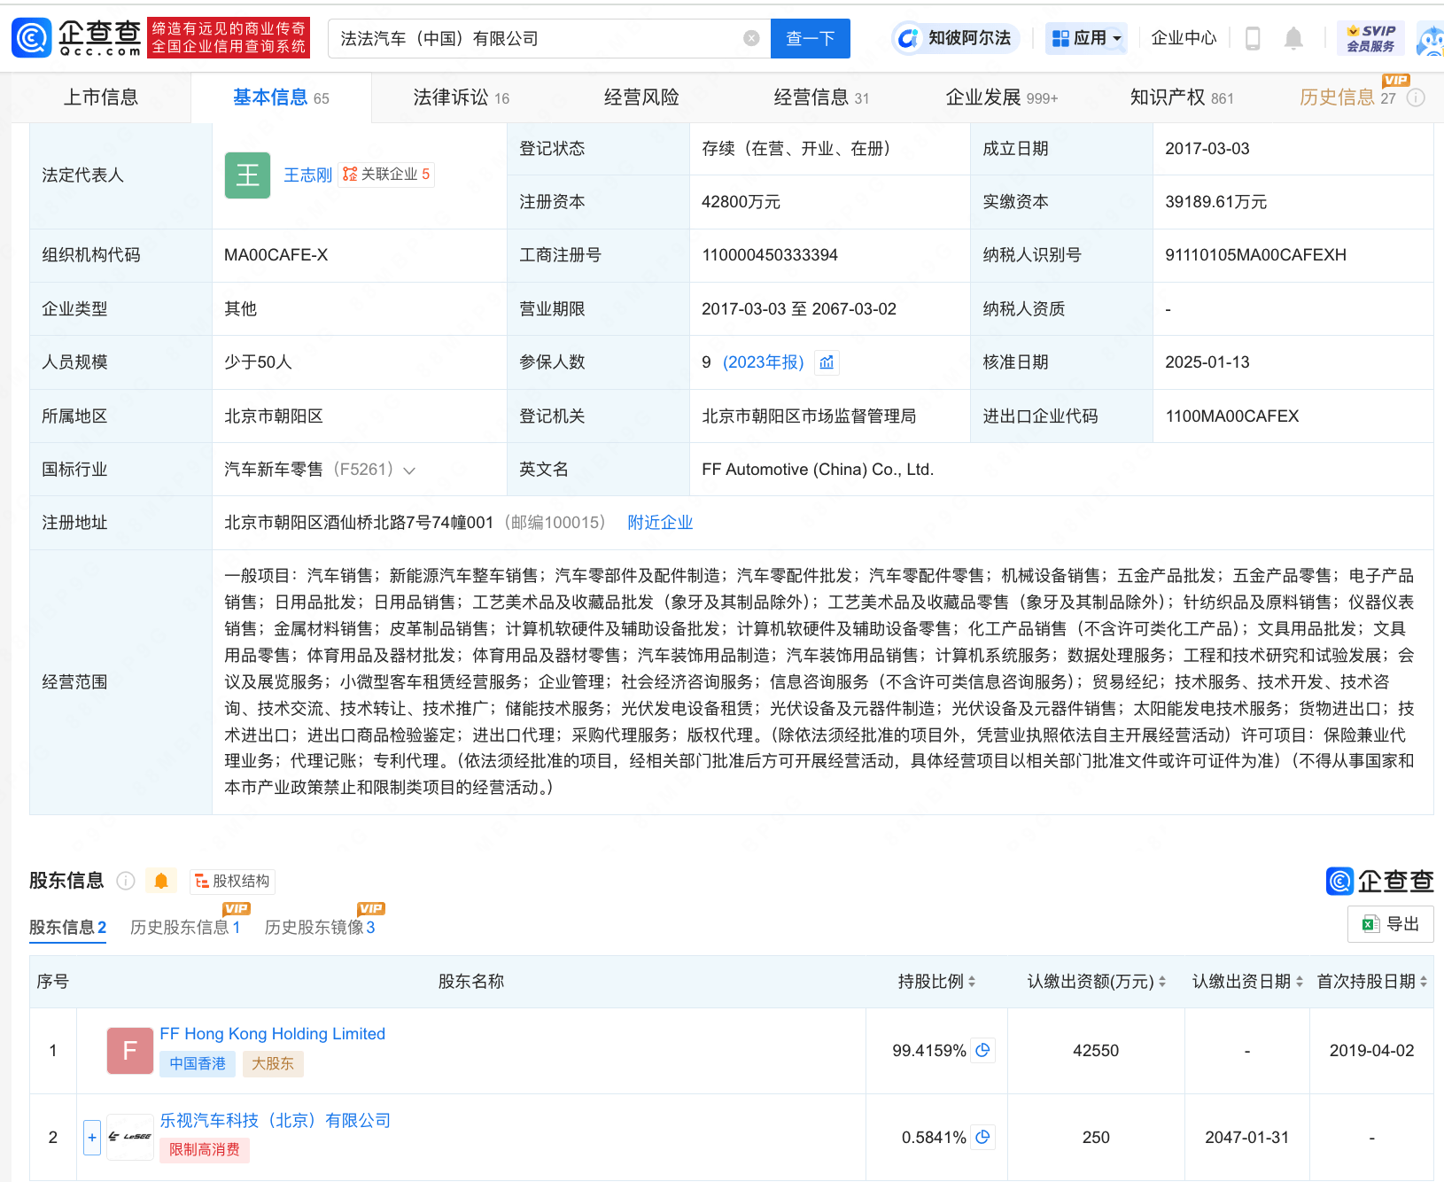Select the credit code 91110105MA00CAFEXH
Image resolution: width=1444 pixels, height=1182 pixels.
(x=1255, y=255)
